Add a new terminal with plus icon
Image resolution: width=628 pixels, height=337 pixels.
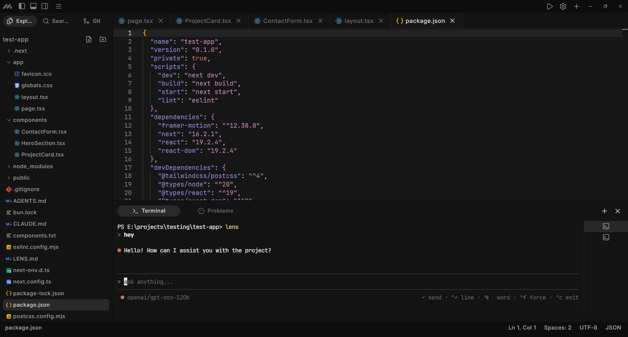pos(604,211)
